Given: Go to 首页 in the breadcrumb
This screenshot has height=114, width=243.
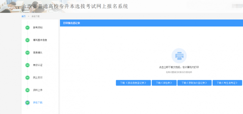Looking at the screenshot, I should click(23, 17).
